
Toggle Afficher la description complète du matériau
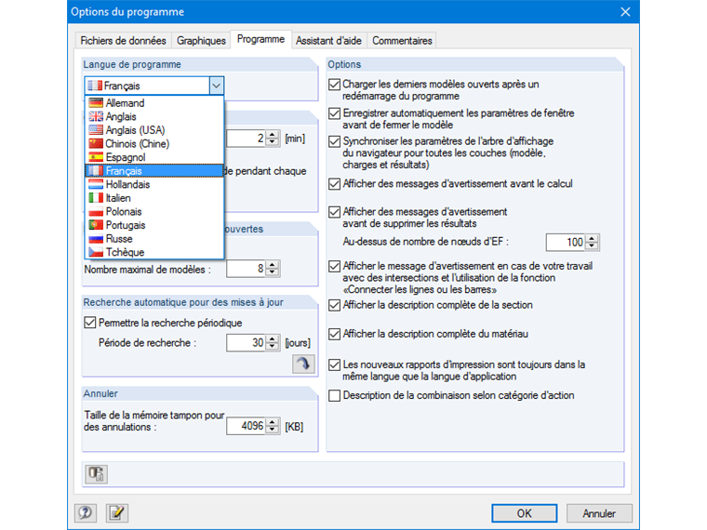point(334,334)
